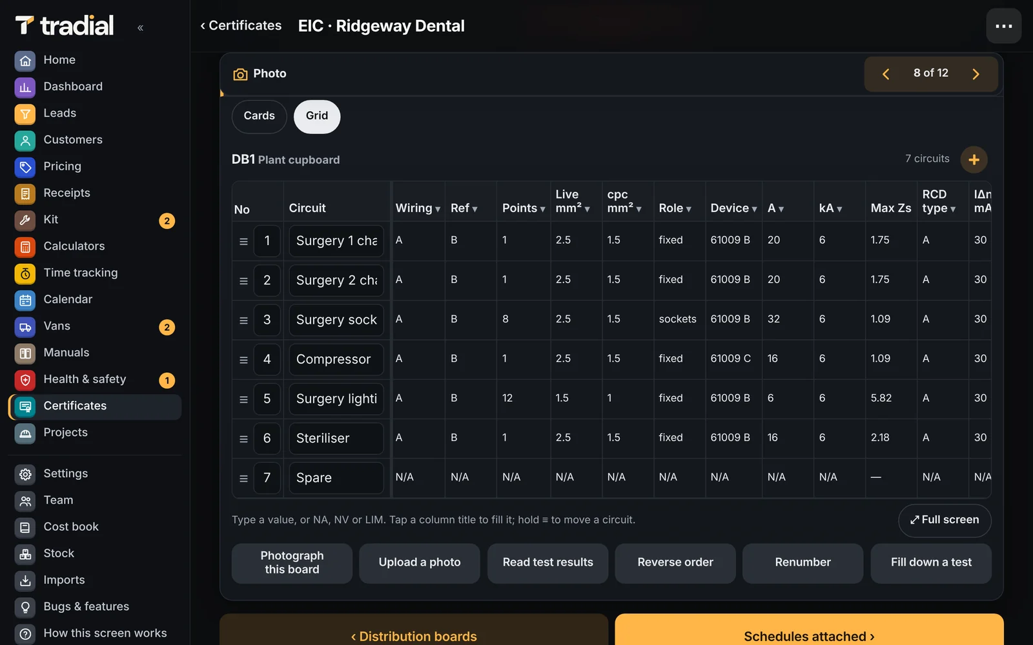Open the table in Full screen
The width and height of the screenshot is (1033, 645).
coord(945,521)
